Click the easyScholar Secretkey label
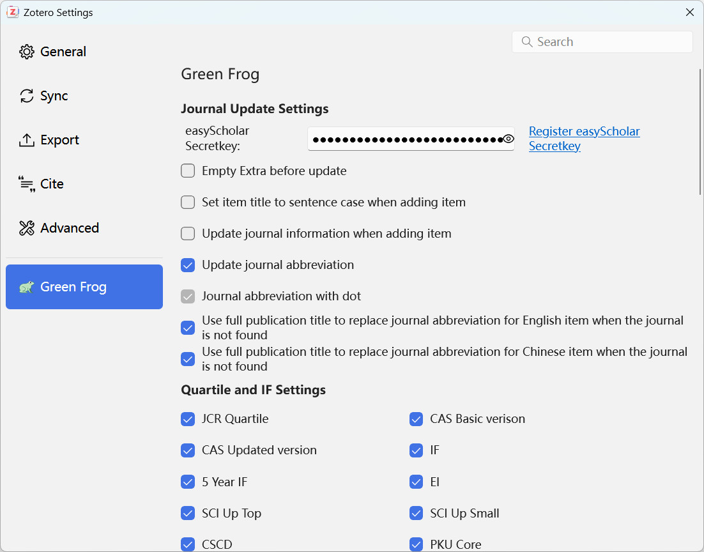 tap(217, 139)
